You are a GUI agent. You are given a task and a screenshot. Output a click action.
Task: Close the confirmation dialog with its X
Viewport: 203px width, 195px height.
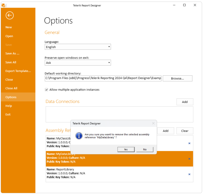(153, 123)
